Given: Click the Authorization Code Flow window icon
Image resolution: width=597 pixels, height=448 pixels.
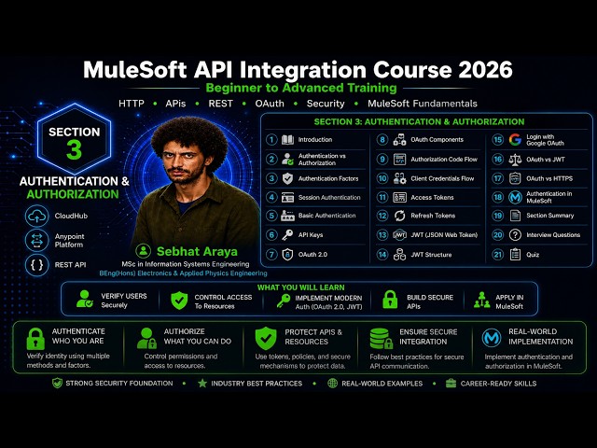Looking at the screenshot, I should pyautogui.click(x=399, y=160).
